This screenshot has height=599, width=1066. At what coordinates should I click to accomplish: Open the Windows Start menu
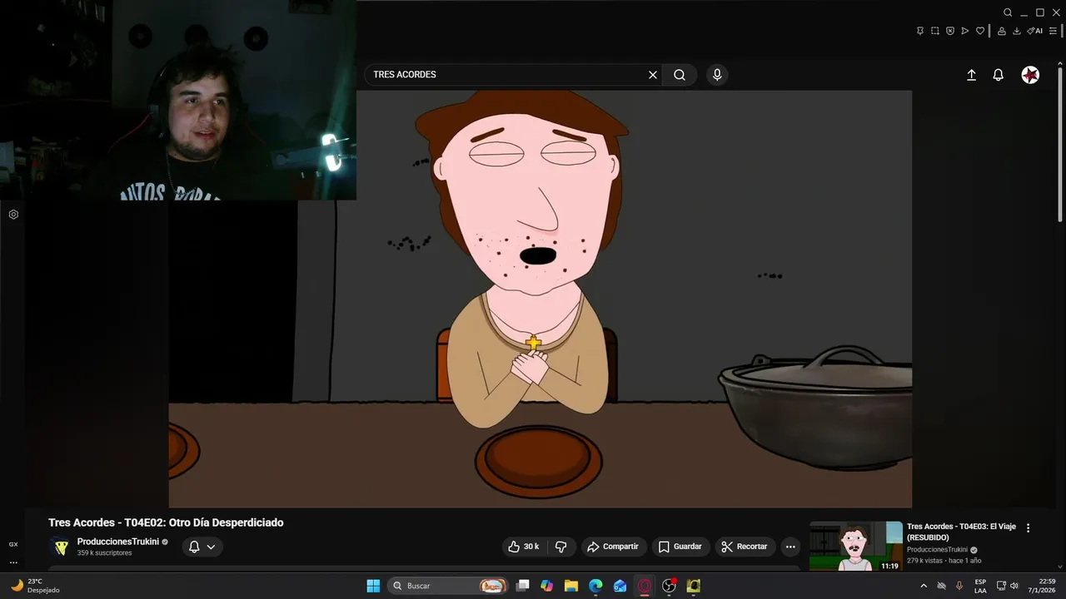(x=373, y=586)
